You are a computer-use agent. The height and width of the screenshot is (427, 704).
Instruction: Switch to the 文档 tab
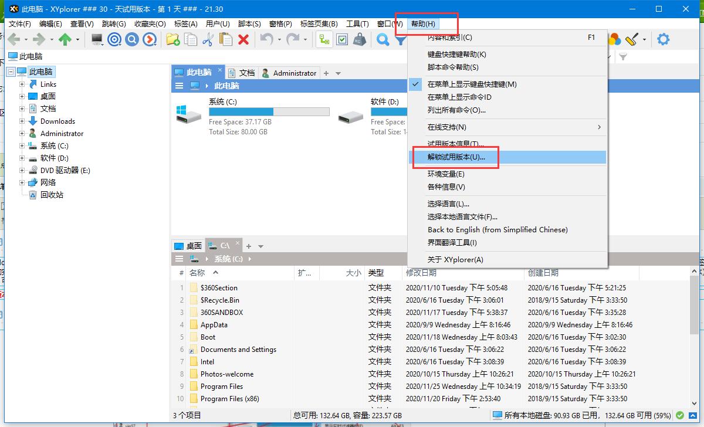click(x=241, y=73)
